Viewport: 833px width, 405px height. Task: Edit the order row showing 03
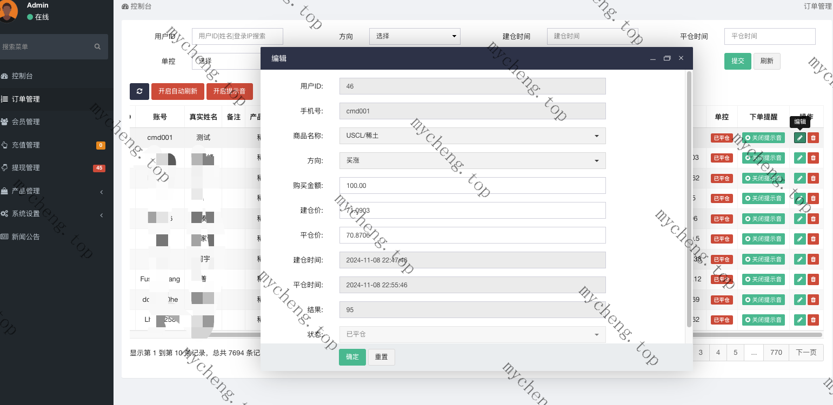[x=800, y=158]
